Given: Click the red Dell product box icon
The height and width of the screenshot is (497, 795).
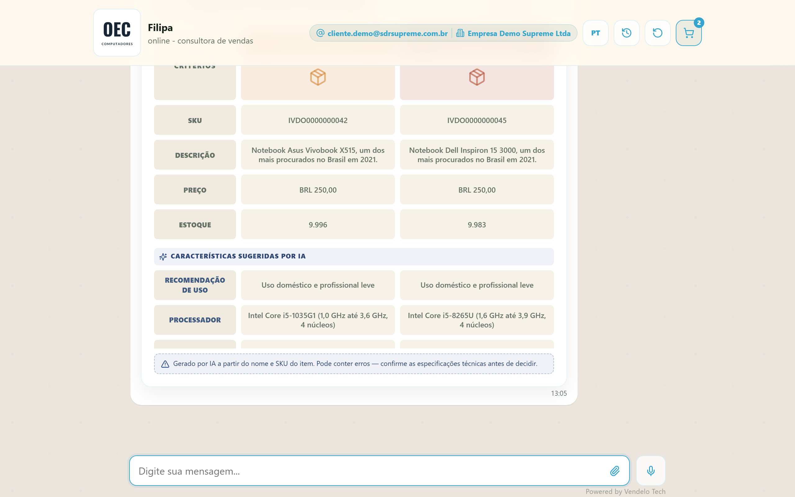Looking at the screenshot, I should pyautogui.click(x=477, y=77).
